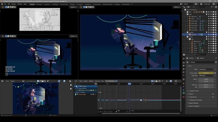The width and height of the screenshot is (218, 122).
Task: Click the camera data name field
Action: (202, 62)
